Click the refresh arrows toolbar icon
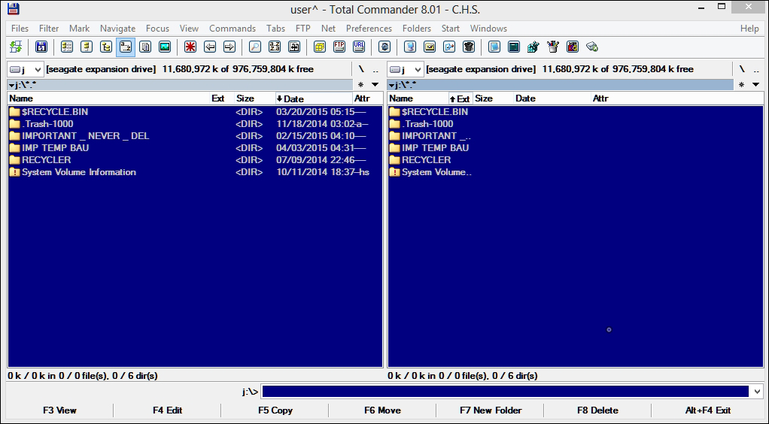This screenshot has width=769, height=424. [17, 47]
